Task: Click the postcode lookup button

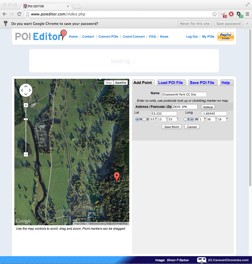Action: pos(208,107)
